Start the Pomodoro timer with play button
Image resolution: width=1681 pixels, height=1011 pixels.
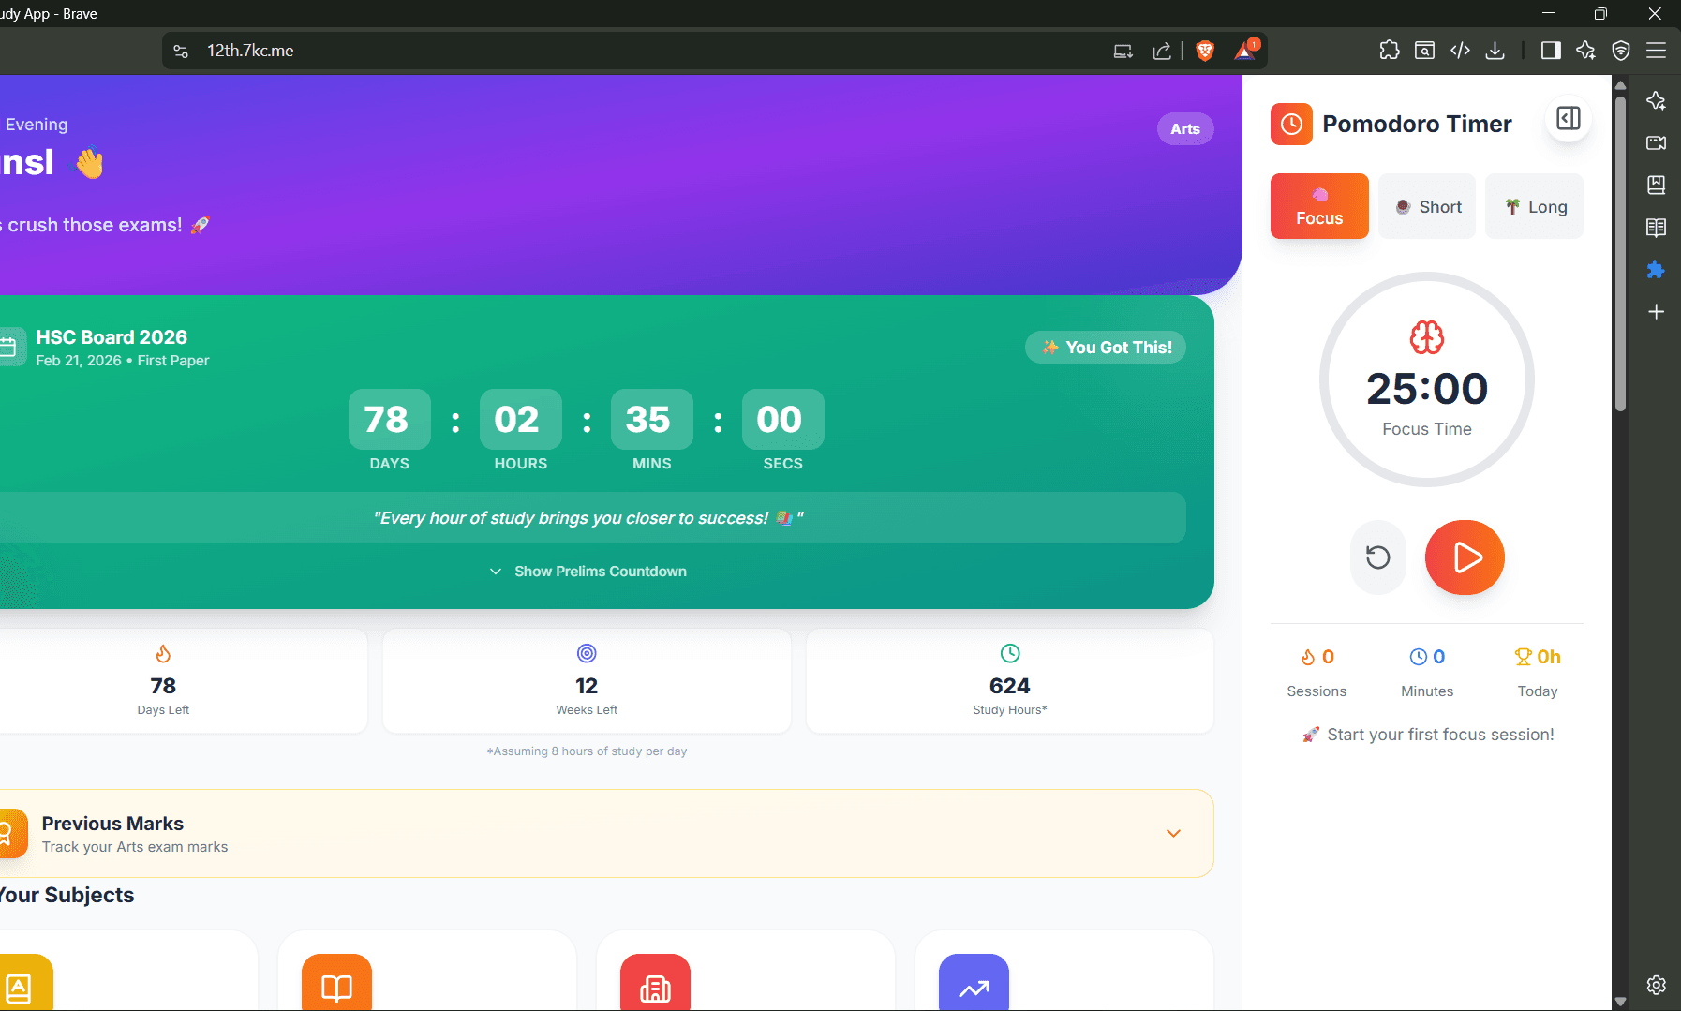(1464, 558)
